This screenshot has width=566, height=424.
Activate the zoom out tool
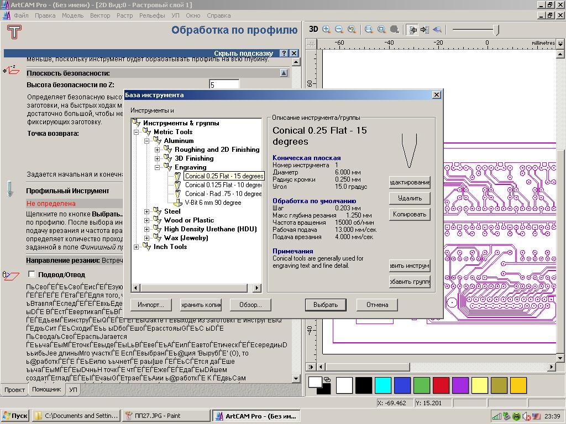click(x=339, y=30)
